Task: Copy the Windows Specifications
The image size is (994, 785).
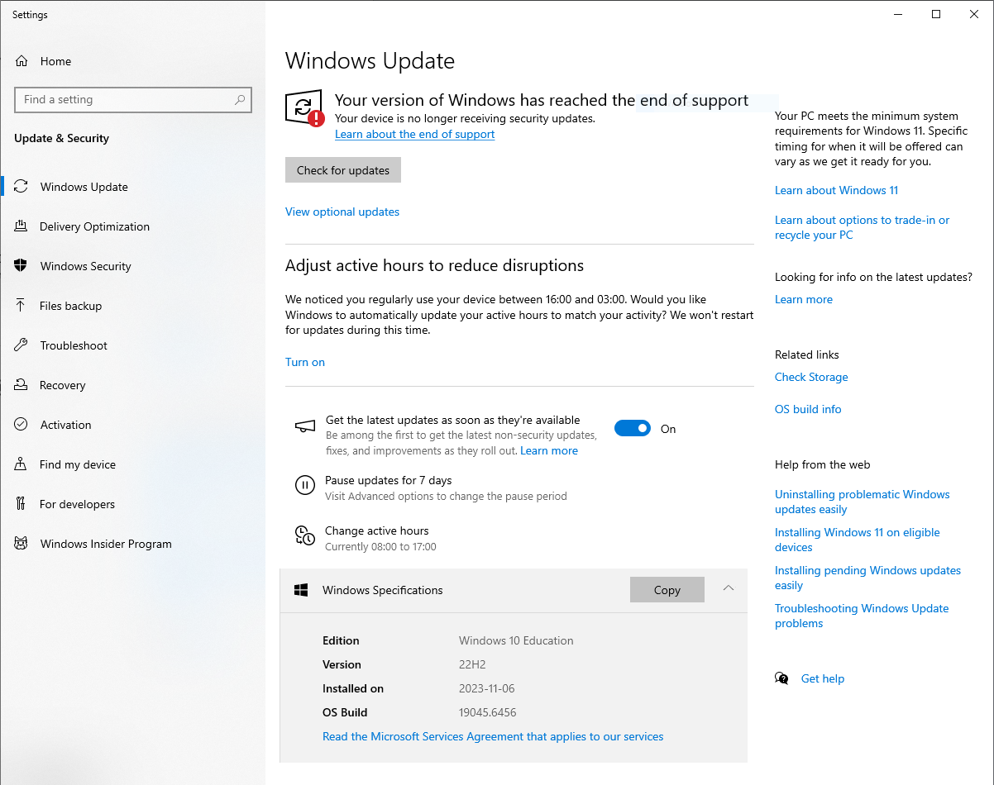Action: (667, 590)
